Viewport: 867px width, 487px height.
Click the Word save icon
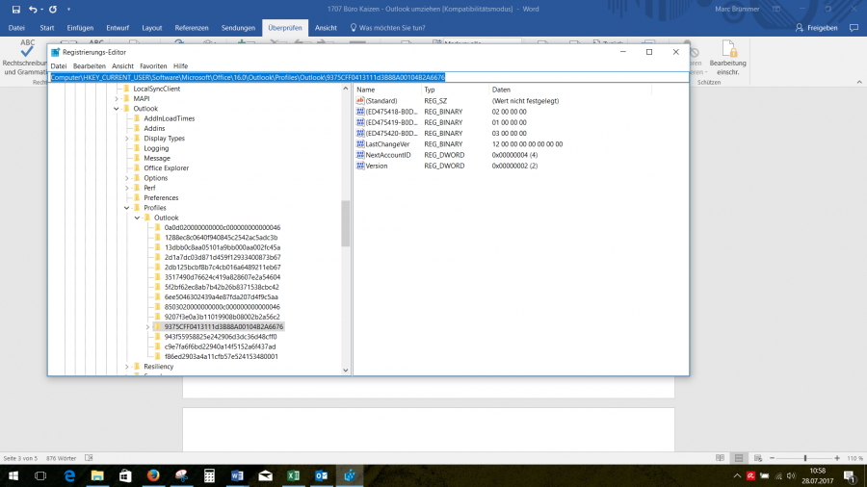[x=16, y=9]
